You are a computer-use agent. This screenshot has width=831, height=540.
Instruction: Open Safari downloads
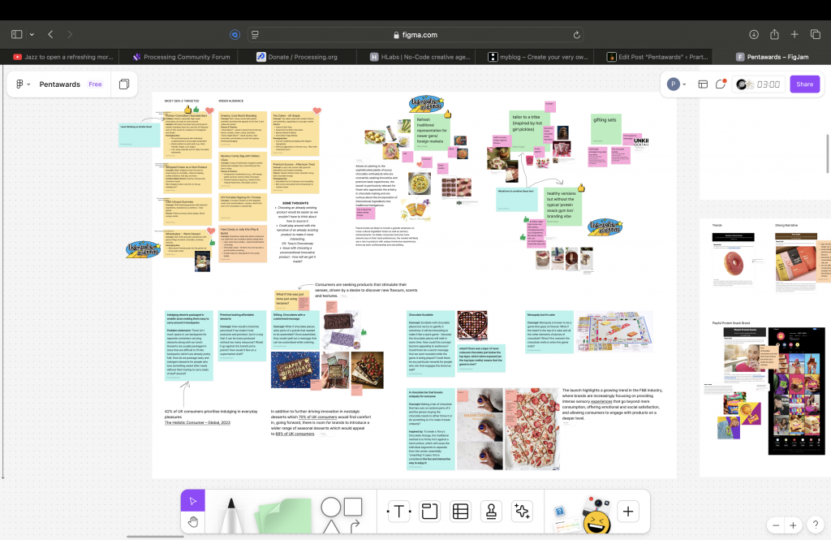(754, 34)
